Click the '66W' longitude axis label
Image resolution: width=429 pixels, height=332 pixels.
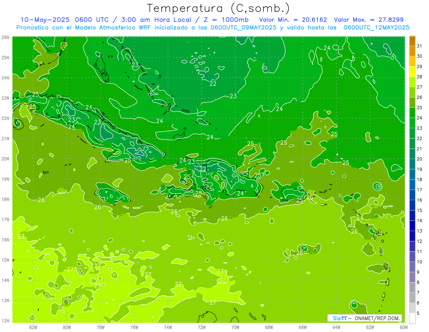(302, 327)
